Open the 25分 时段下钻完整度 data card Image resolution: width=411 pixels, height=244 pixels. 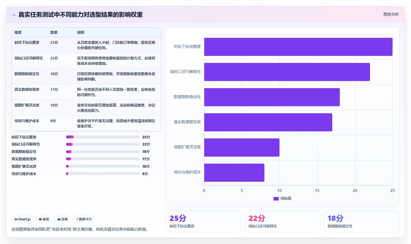(203, 221)
